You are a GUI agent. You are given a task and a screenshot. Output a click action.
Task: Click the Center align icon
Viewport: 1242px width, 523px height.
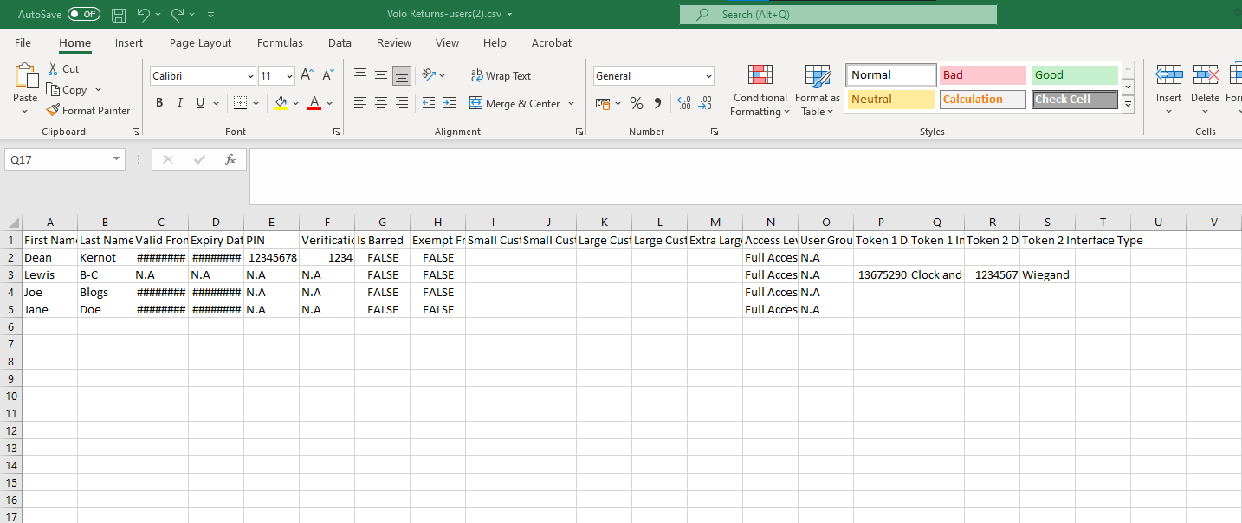pos(381,103)
